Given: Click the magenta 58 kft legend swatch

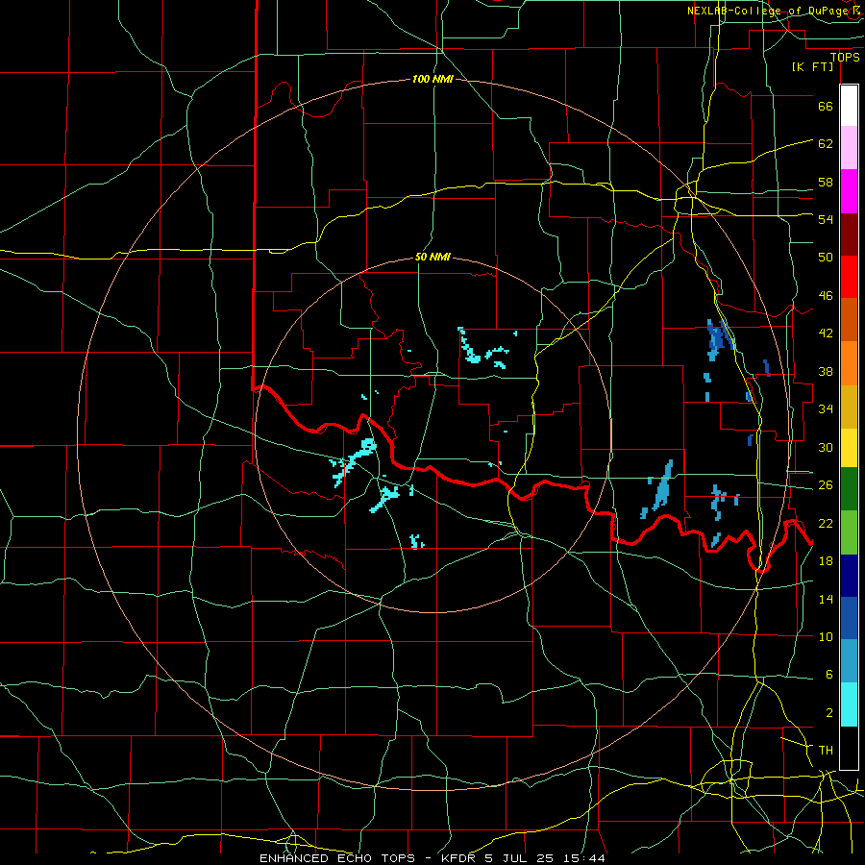Looking at the screenshot, I should click(x=849, y=191).
